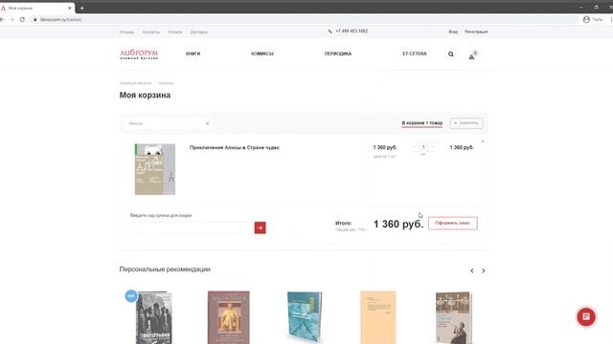Click the first breadcrumb link above Моя корзина
613x344 pixels.
click(x=135, y=83)
